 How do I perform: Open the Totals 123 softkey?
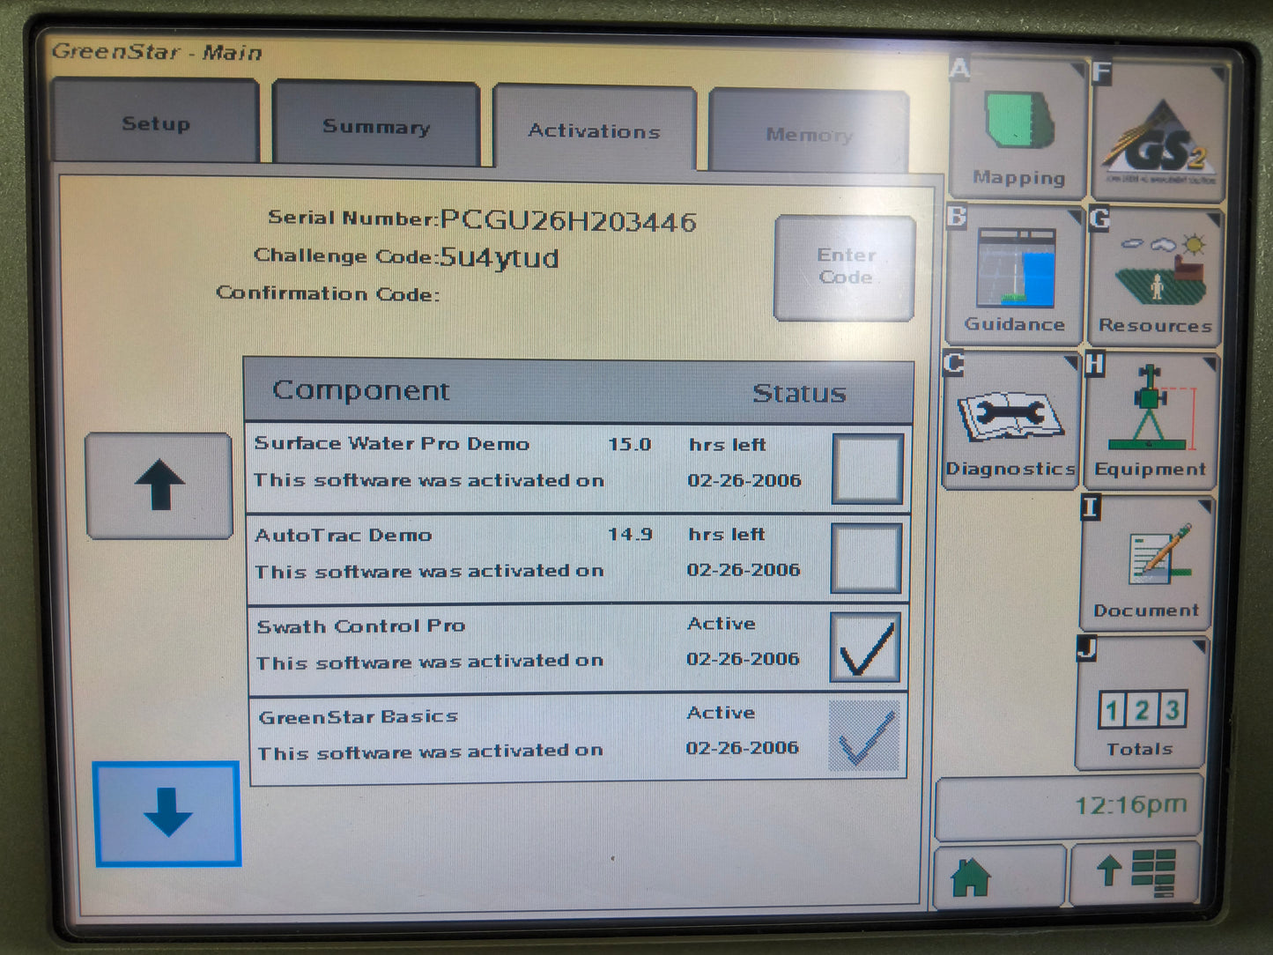(1142, 703)
